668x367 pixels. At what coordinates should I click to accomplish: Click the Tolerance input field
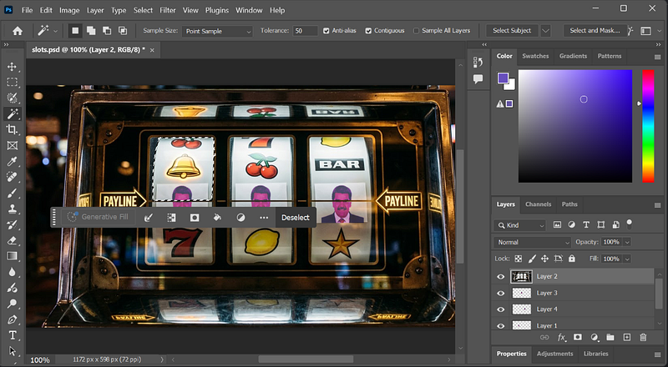[x=305, y=31]
